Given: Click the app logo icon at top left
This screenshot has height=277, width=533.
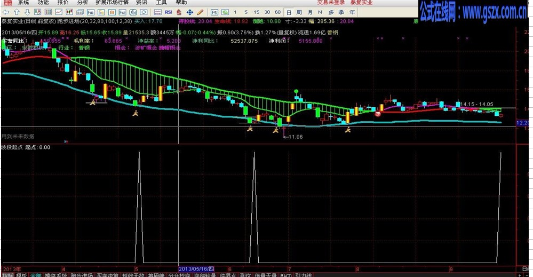Looking at the screenshot, I should tap(7, 2).
